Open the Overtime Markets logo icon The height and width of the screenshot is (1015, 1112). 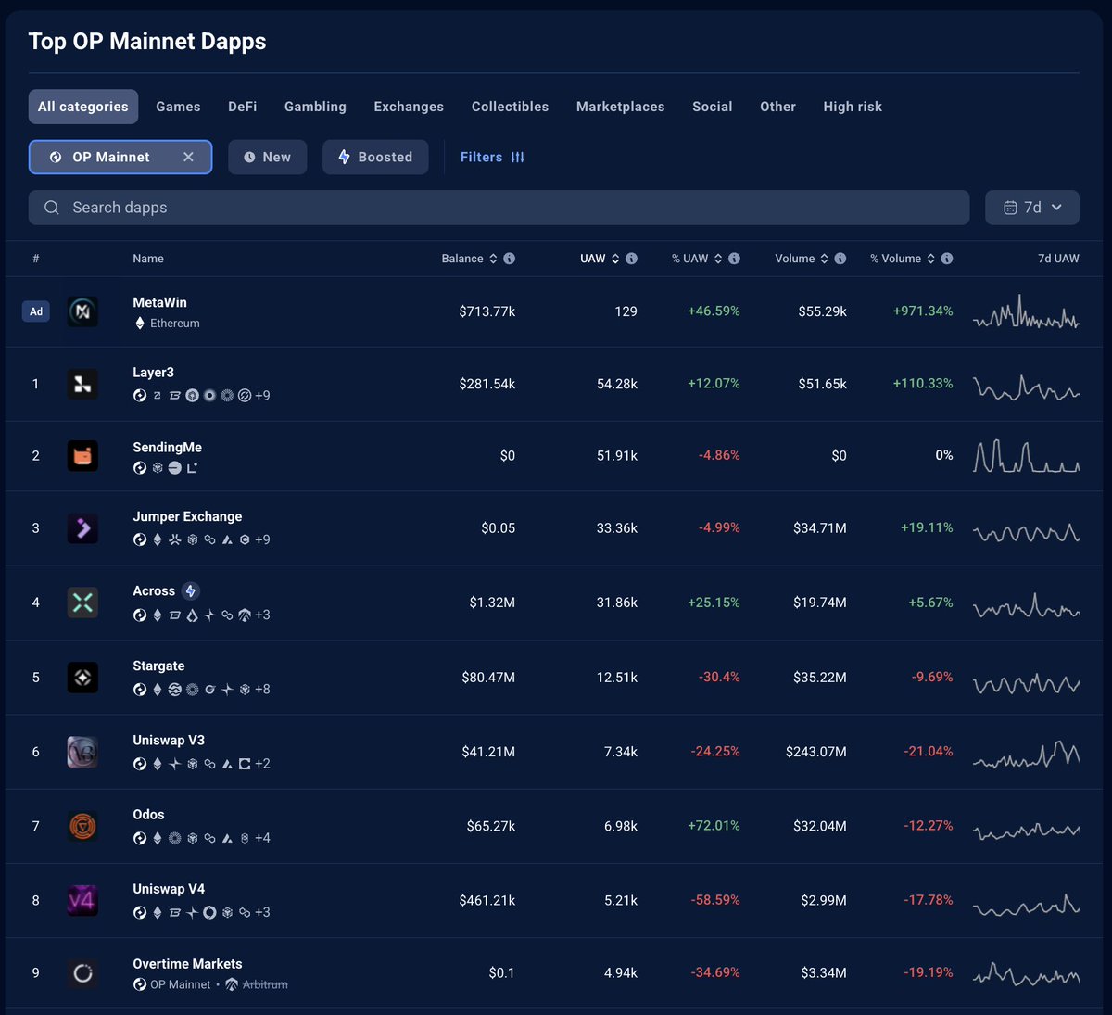pyautogui.click(x=82, y=973)
